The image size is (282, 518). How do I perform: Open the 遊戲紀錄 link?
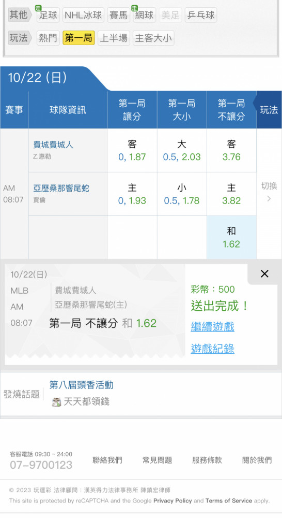tap(212, 349)
